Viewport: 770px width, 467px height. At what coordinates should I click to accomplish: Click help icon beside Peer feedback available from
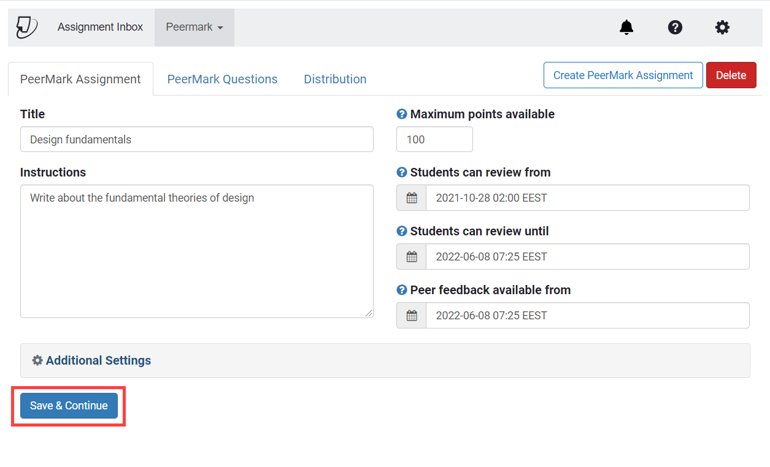coord(402,290)
